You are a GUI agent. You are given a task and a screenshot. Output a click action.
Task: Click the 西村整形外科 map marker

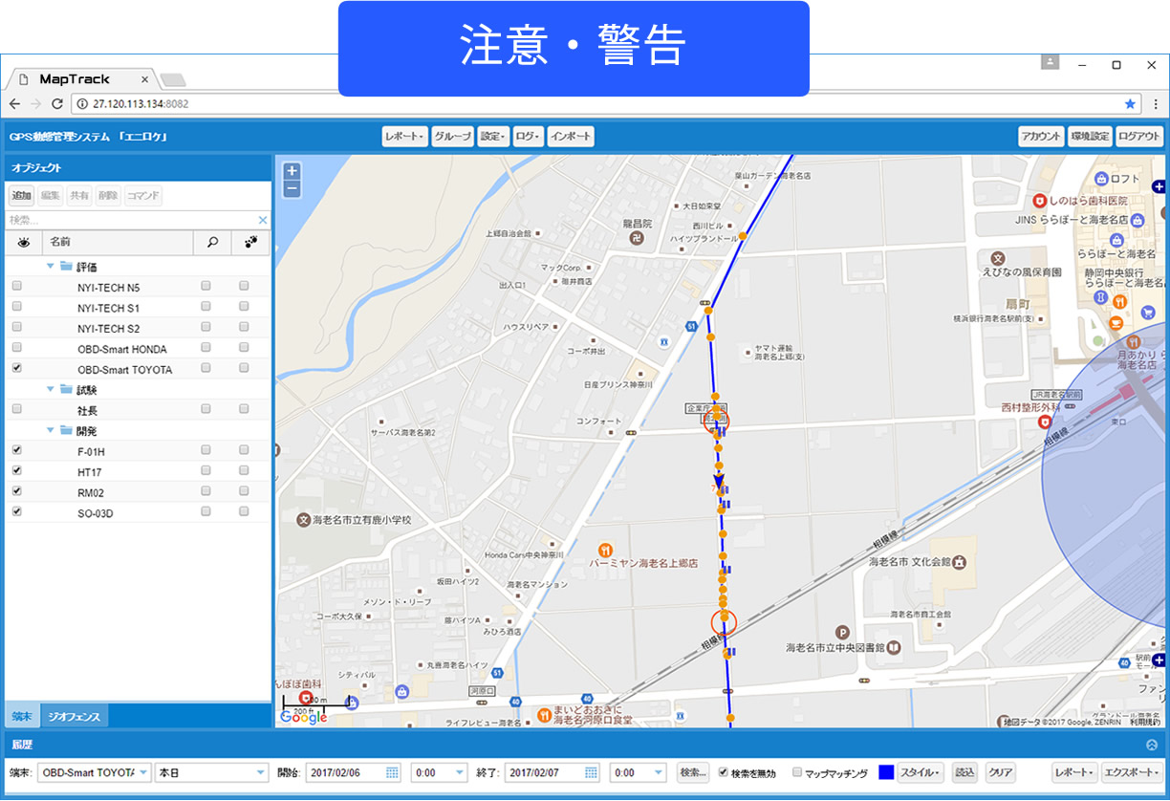[x=1045, y=421]
